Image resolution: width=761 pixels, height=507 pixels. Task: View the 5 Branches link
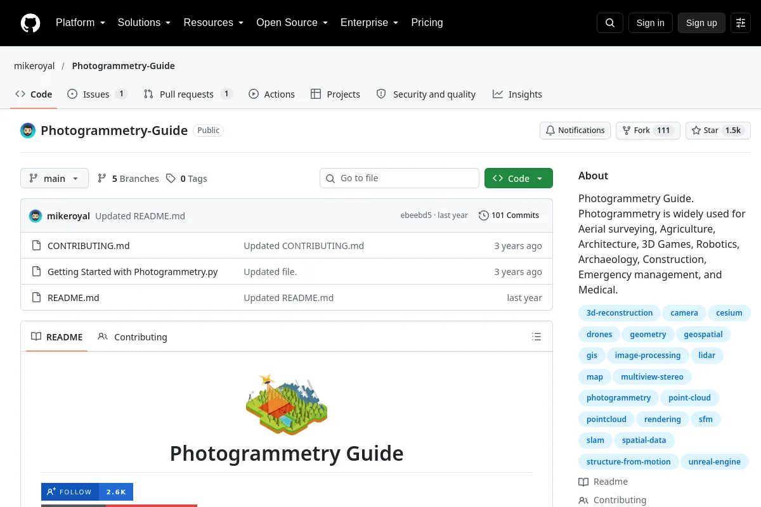(128, 179)
